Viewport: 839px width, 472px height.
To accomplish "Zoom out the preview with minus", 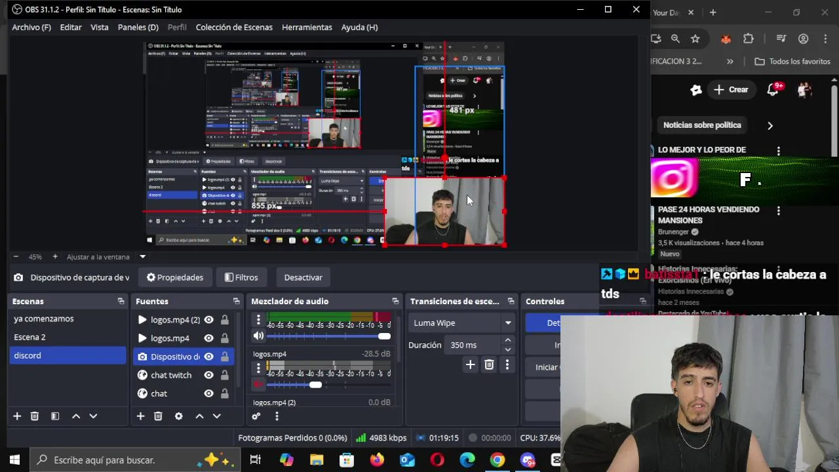I will coord(16,257).
